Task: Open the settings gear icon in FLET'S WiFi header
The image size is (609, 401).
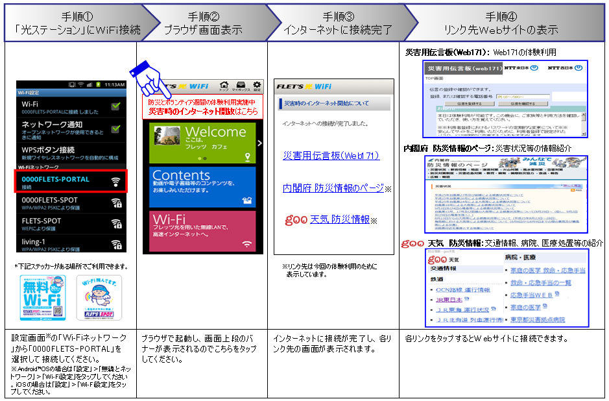Action: pos(257,86)
